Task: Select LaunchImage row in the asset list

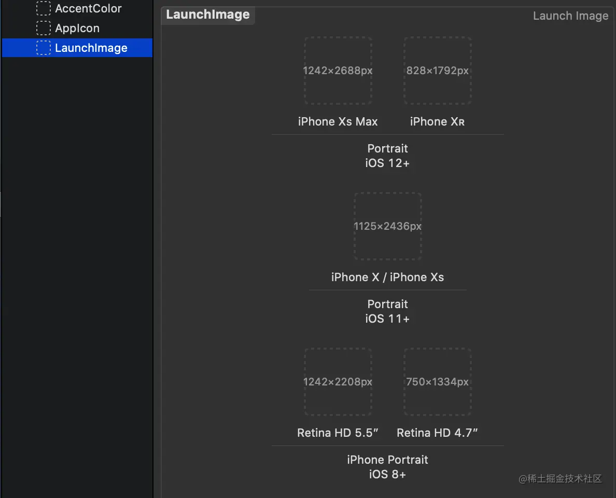Action: [77, 48]
